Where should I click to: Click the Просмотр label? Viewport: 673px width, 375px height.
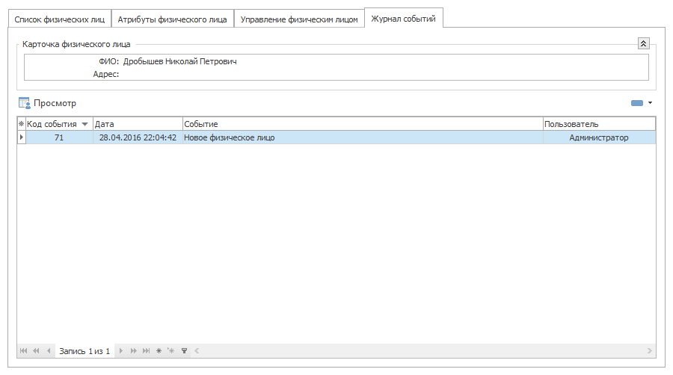coord(55,103)
